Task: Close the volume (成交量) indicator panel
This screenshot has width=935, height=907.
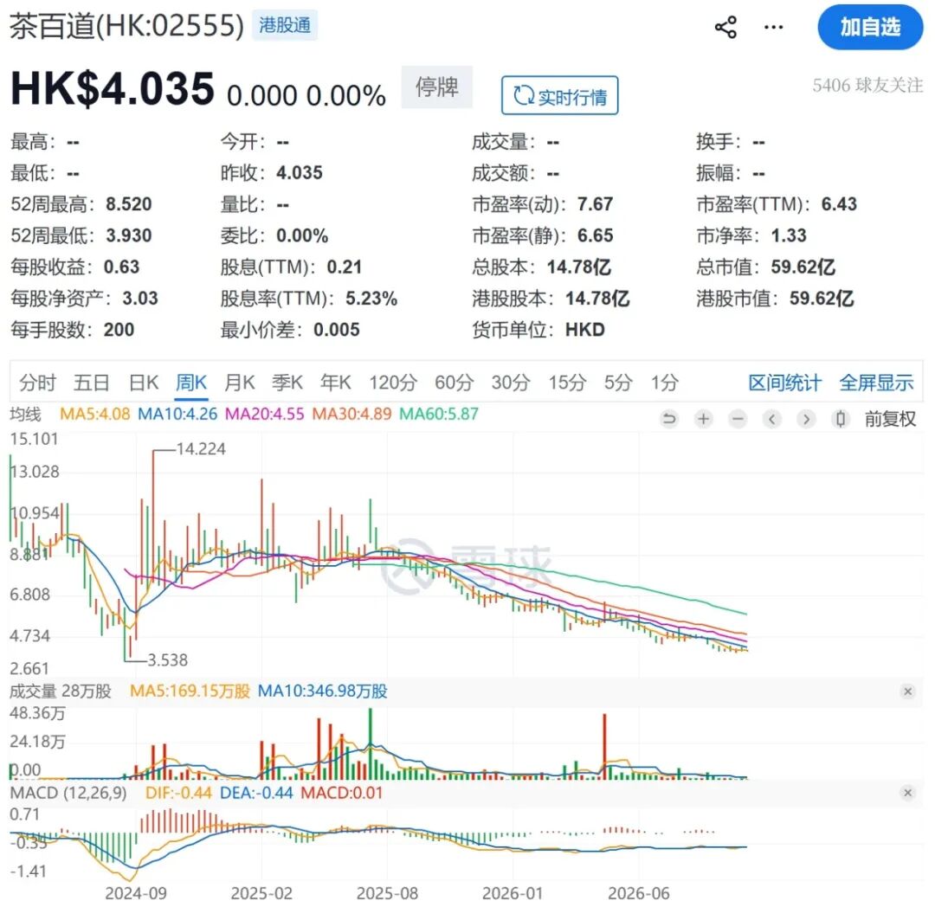Action: click(907, 692)
